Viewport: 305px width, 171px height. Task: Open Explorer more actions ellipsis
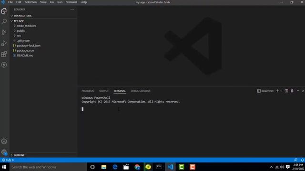(72, 9)
